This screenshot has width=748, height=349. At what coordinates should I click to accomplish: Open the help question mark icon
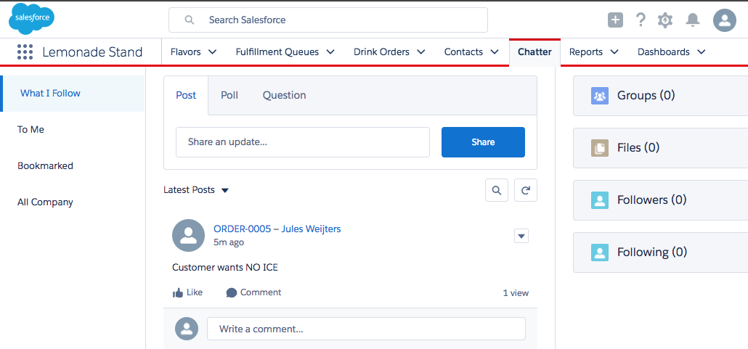coord(640,20)
